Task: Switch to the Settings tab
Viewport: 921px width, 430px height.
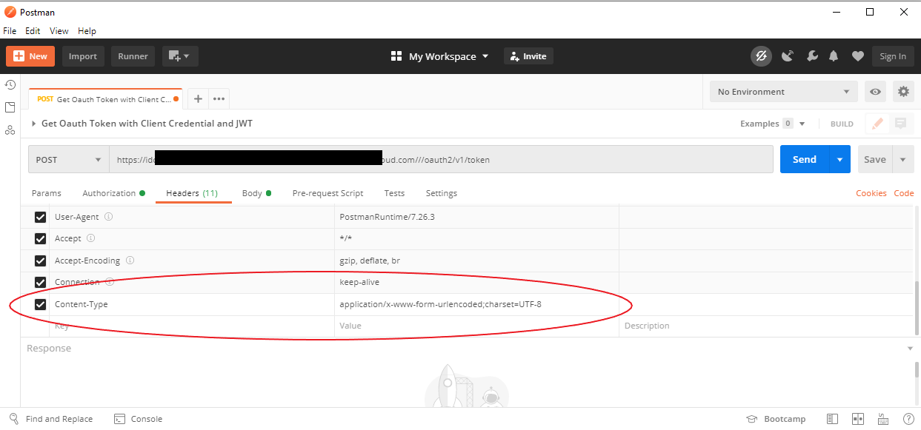Action: coord(442,193)
